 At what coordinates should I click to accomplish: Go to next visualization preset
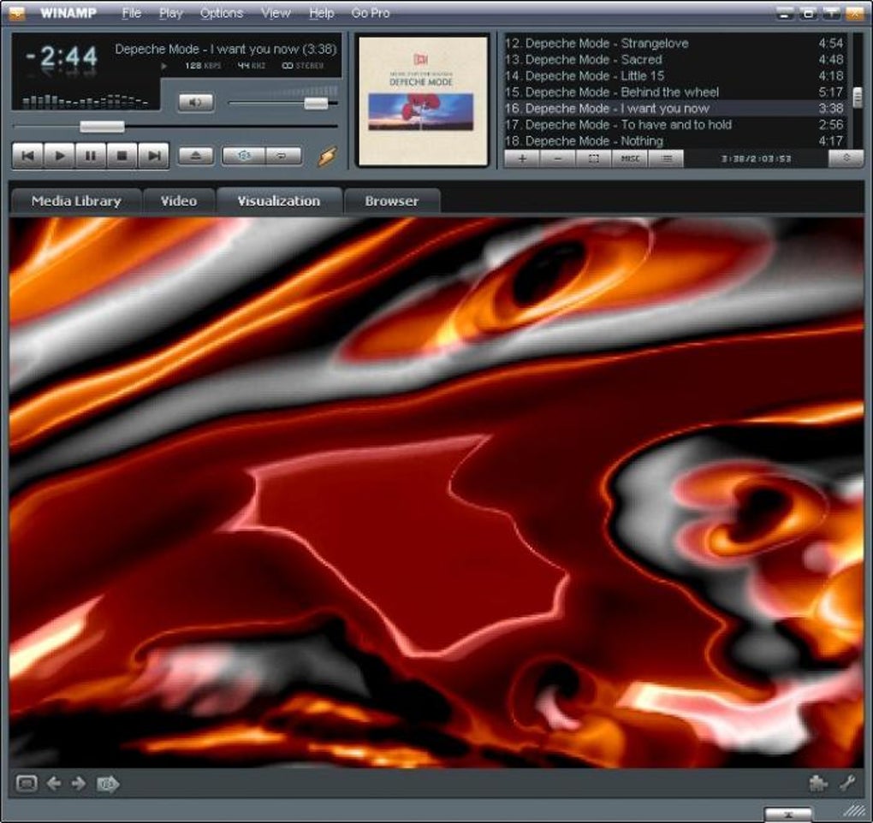(x=79, y=784)
